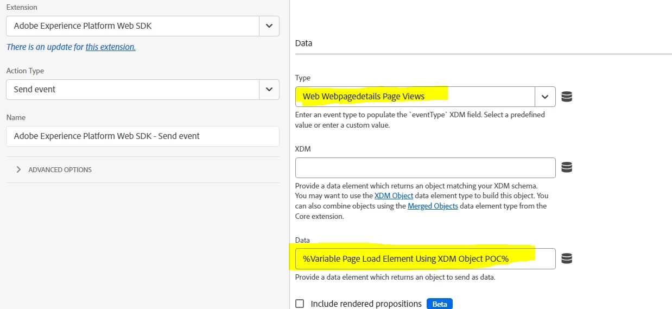Click the 'Include rendered propositions' label

(366, 304)
